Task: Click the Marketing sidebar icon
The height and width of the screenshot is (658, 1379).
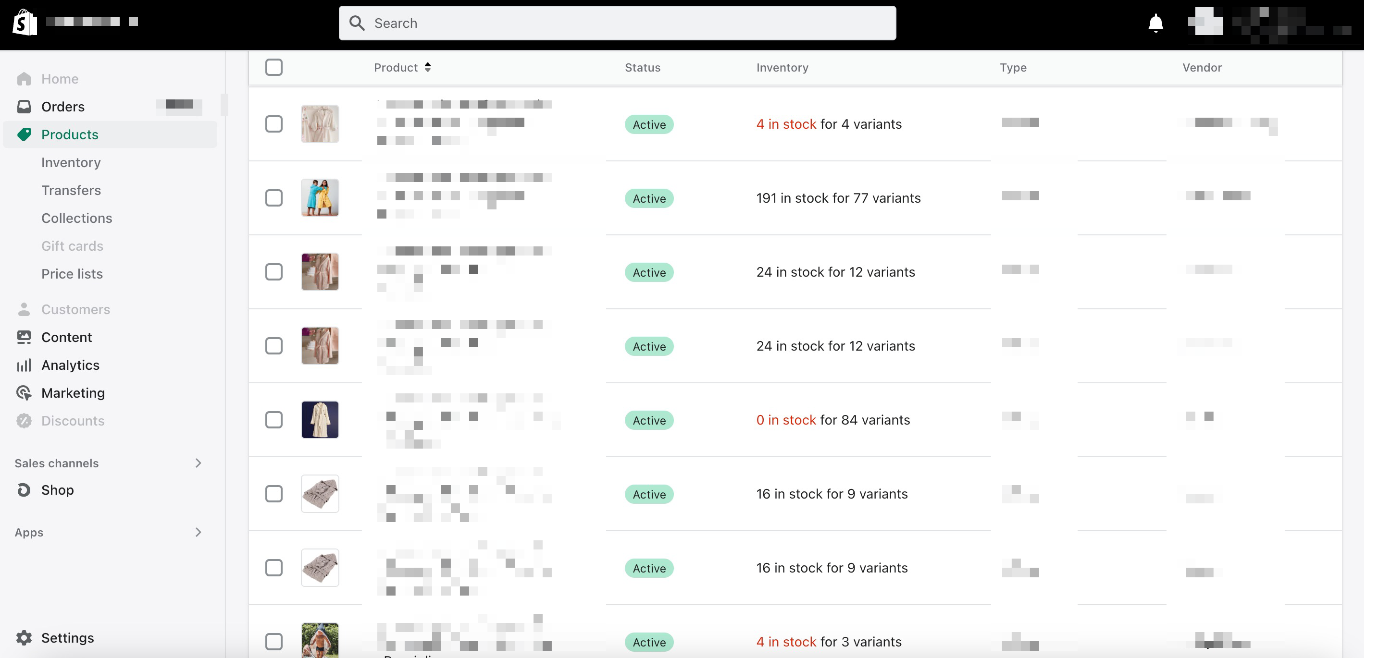Action: click(25, 393)
